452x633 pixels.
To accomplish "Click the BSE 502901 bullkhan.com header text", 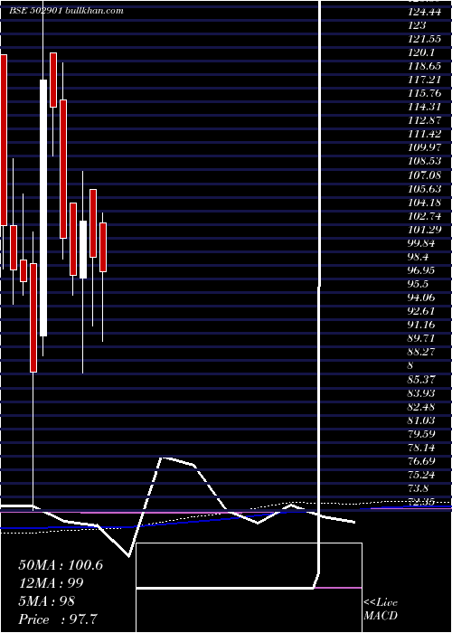I will [x=66, y=11].
